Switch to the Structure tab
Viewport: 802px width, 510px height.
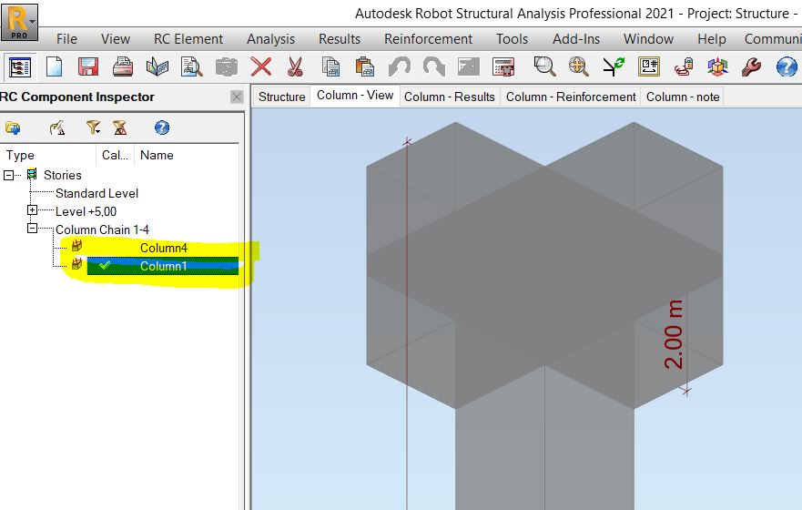pyautogui.click(x=282, y=97)
